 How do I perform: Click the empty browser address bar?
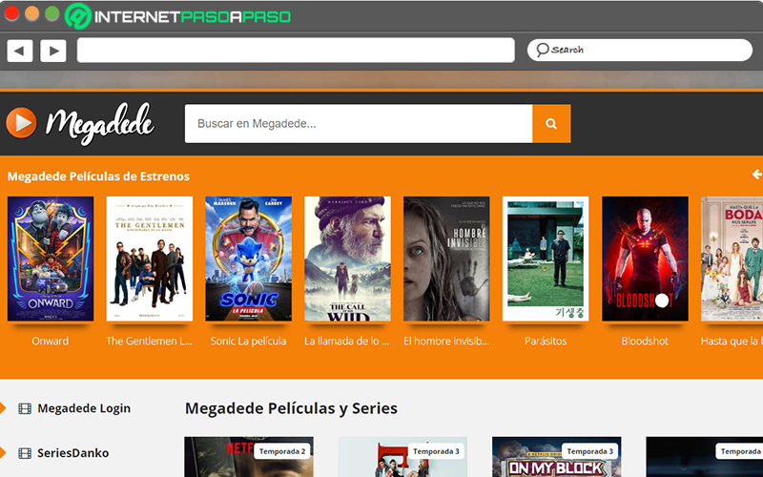coord(296,51)
